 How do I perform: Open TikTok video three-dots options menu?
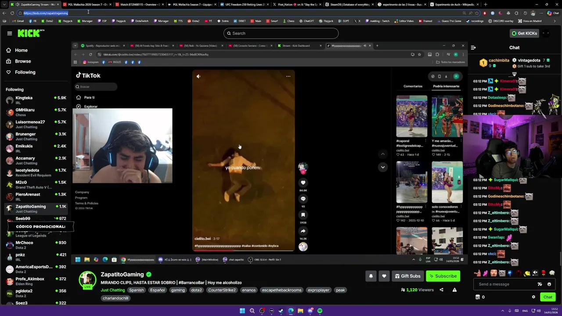(288, 76)
